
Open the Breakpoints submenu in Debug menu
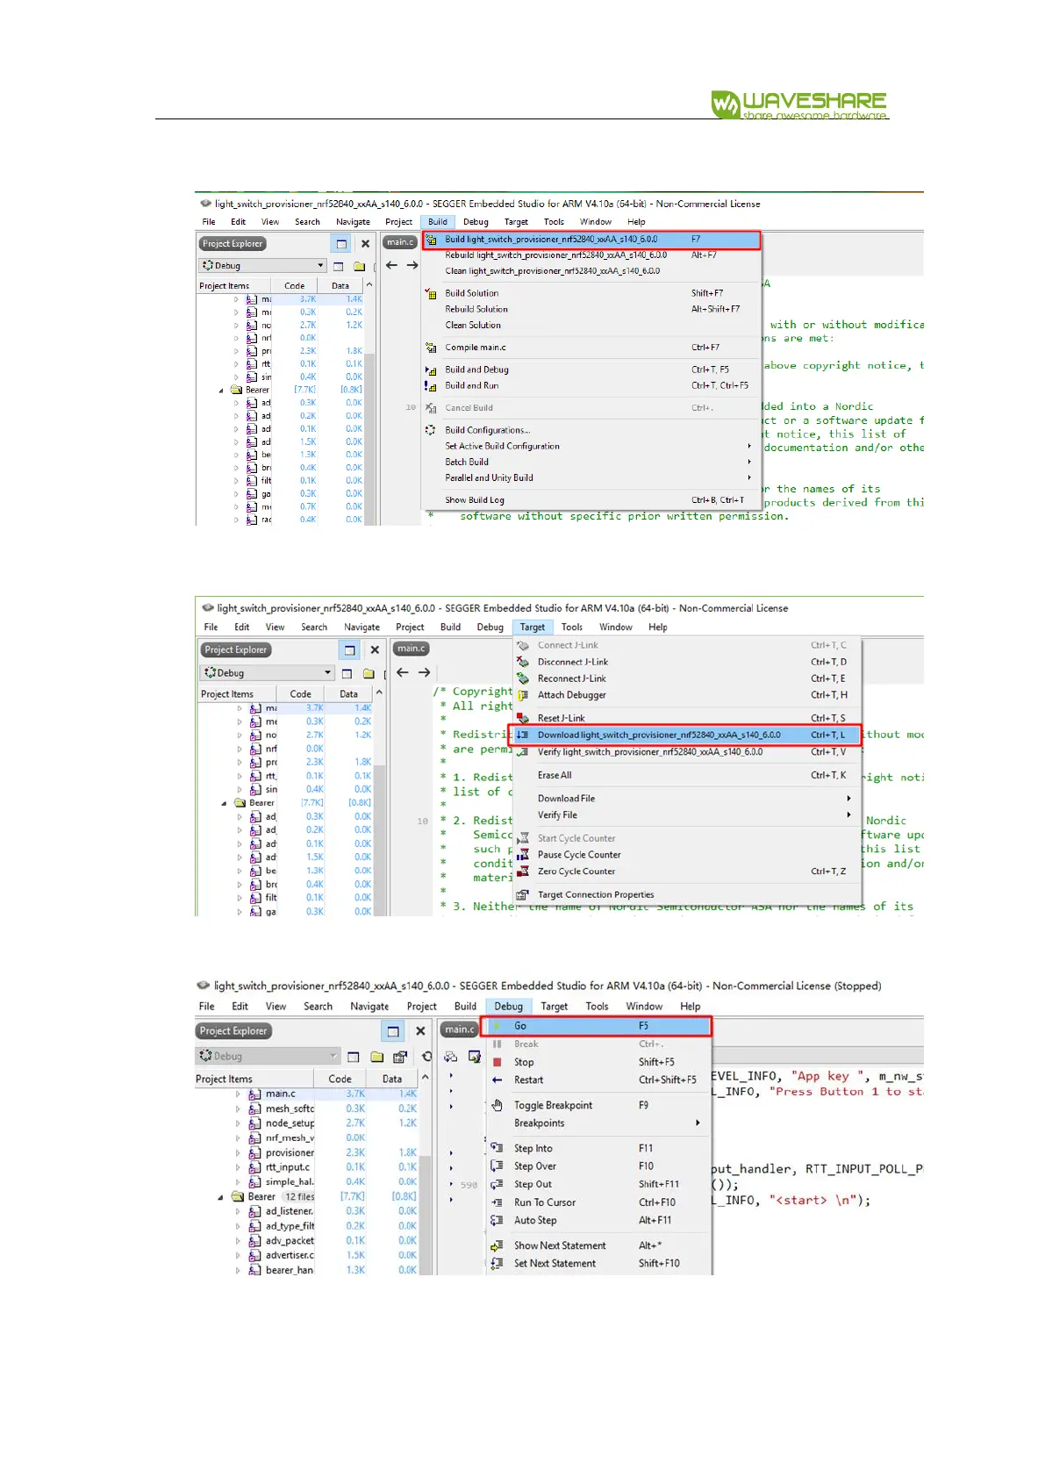(598, 1123)
